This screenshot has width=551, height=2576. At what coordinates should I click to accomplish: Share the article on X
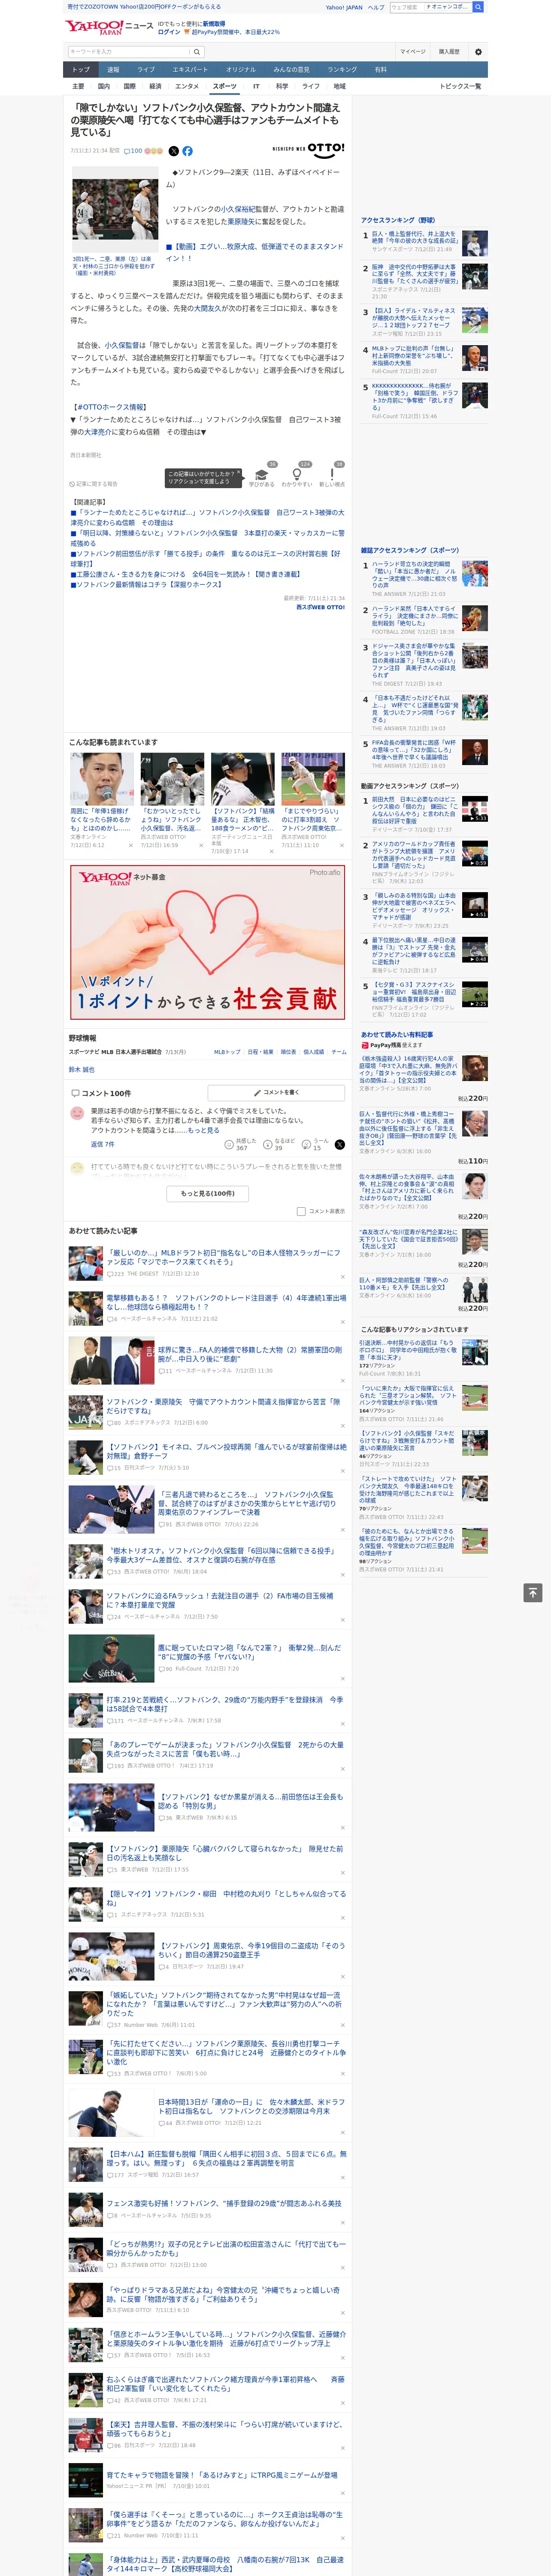point(173,151)
